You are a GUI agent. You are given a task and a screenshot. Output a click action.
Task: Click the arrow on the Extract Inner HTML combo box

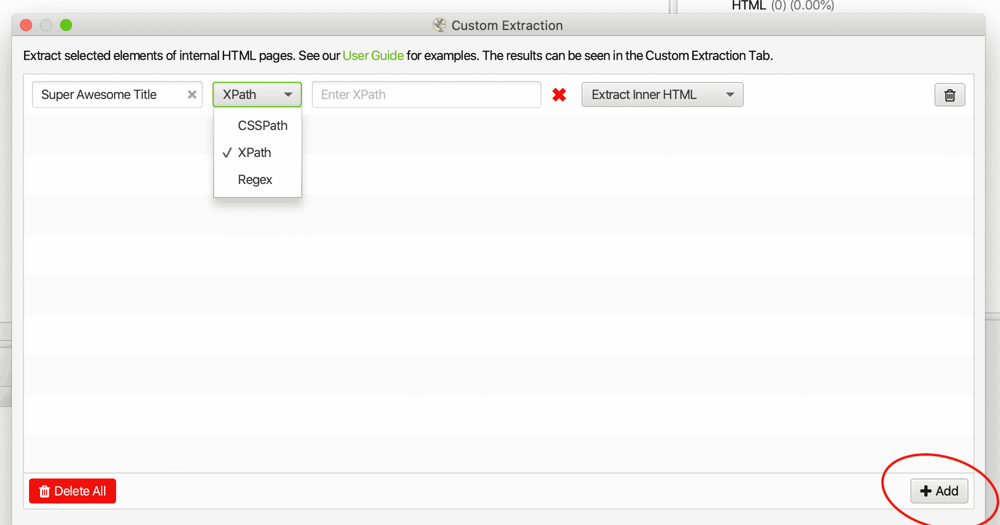pos(731,94)
